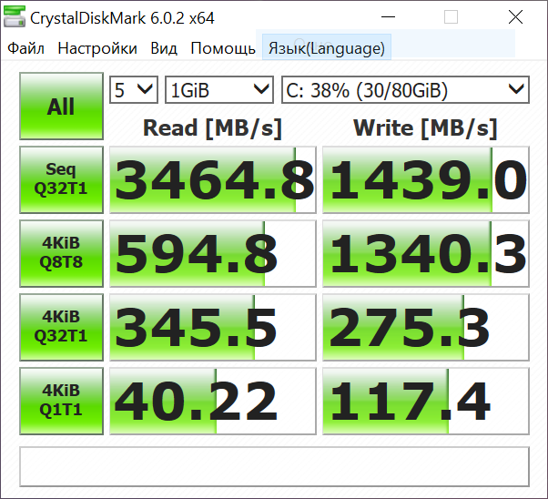Viewport: 548px width, 499px height.
Task: Start the 4KiB Q32T1 test
Action: [x=62, y=327]
